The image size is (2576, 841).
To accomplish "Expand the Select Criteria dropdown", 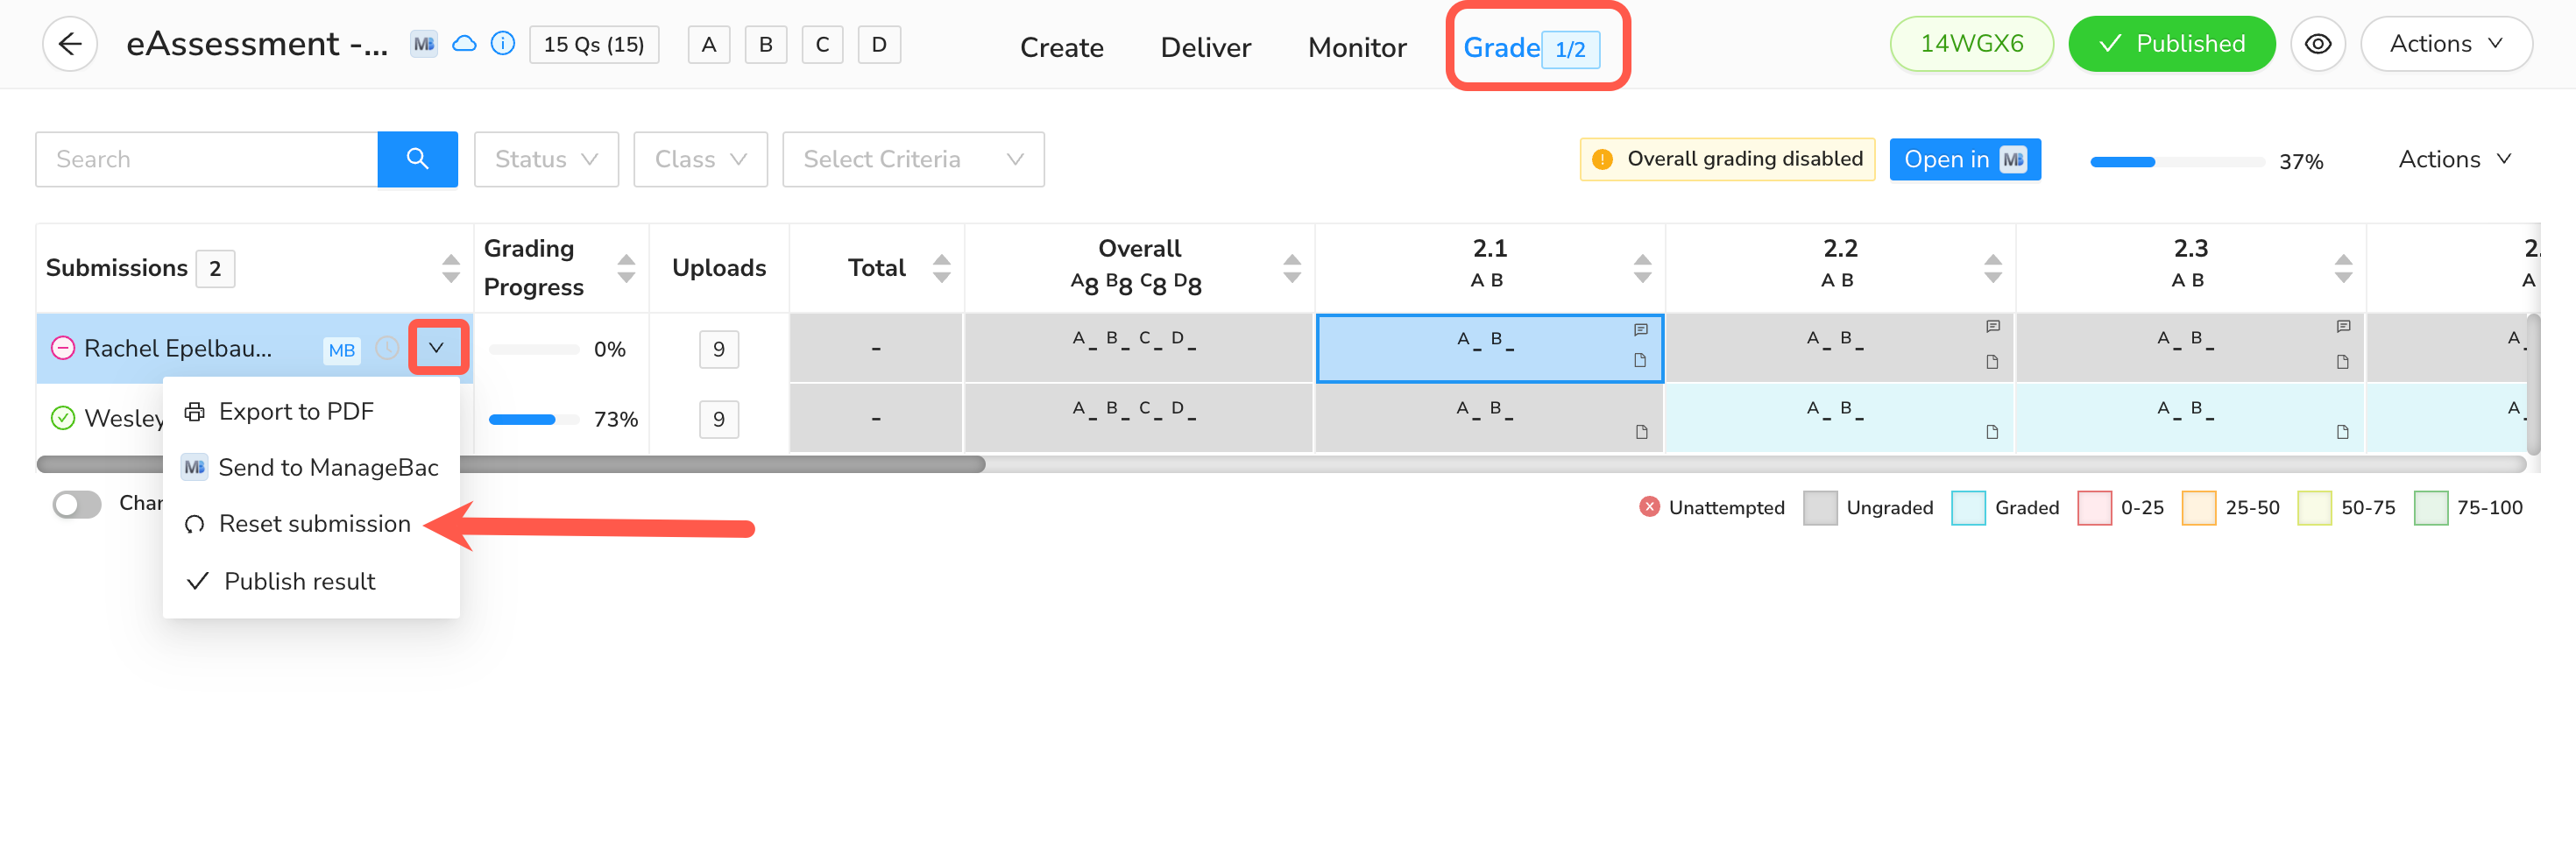I will pos(912,159).
